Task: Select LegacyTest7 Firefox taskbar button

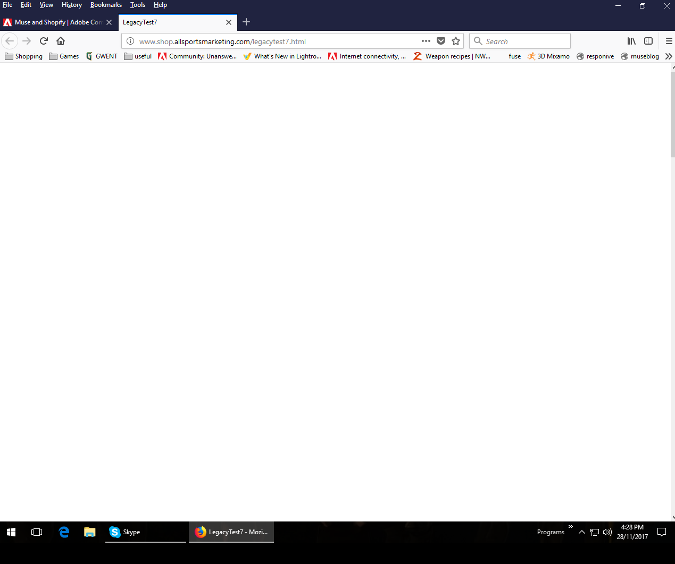Action: pyautogui.click(x=231, y=532)
